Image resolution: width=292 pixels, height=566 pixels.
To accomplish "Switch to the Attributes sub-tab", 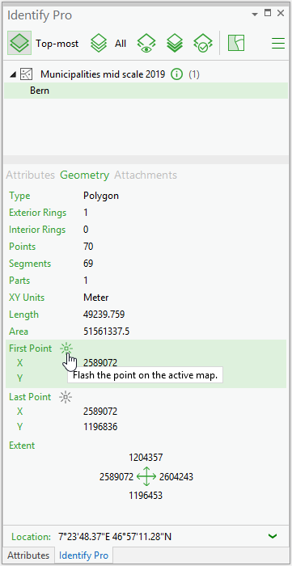I will (x=30, y=175).
